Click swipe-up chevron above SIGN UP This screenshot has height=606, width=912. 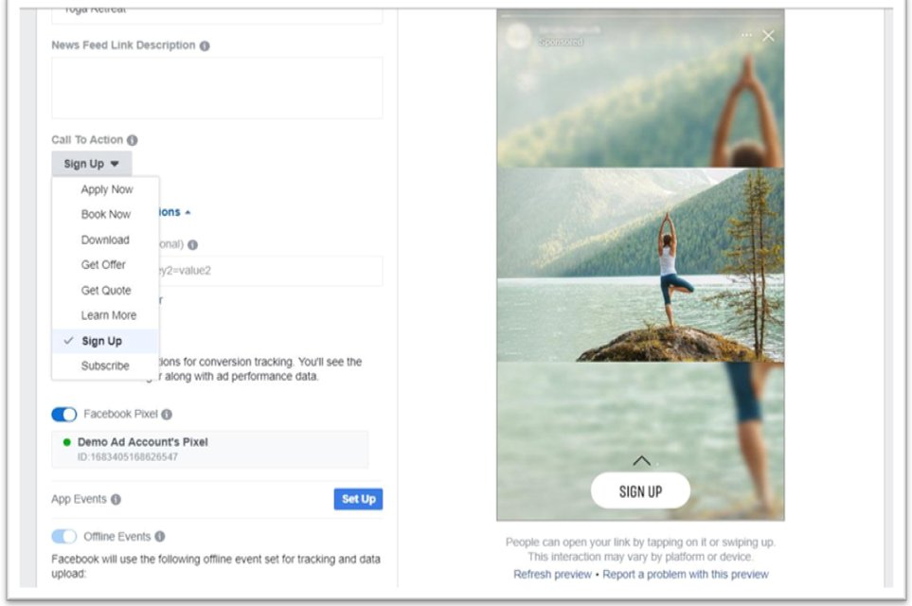(x=641, y=460)
